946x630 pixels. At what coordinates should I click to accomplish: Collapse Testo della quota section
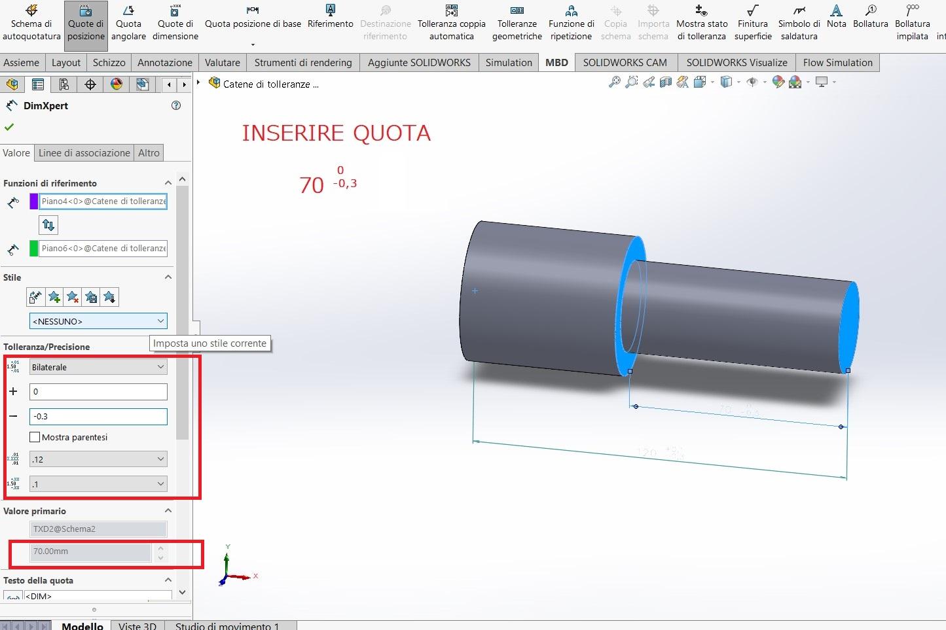[168, 580]
